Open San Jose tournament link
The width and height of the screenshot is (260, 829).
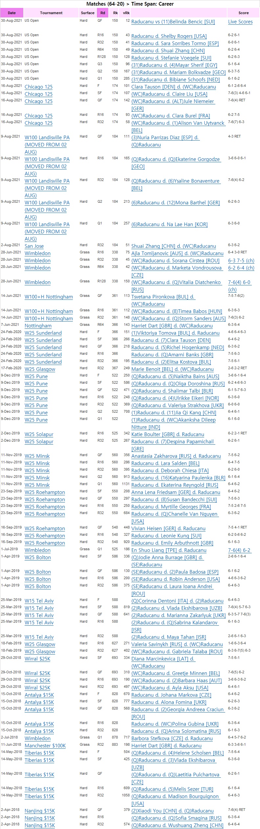[34, 246]
